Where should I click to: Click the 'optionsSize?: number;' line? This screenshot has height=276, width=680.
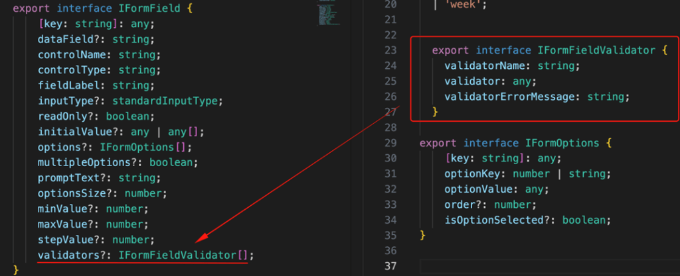pyautogui.click(x=102, y=193)
